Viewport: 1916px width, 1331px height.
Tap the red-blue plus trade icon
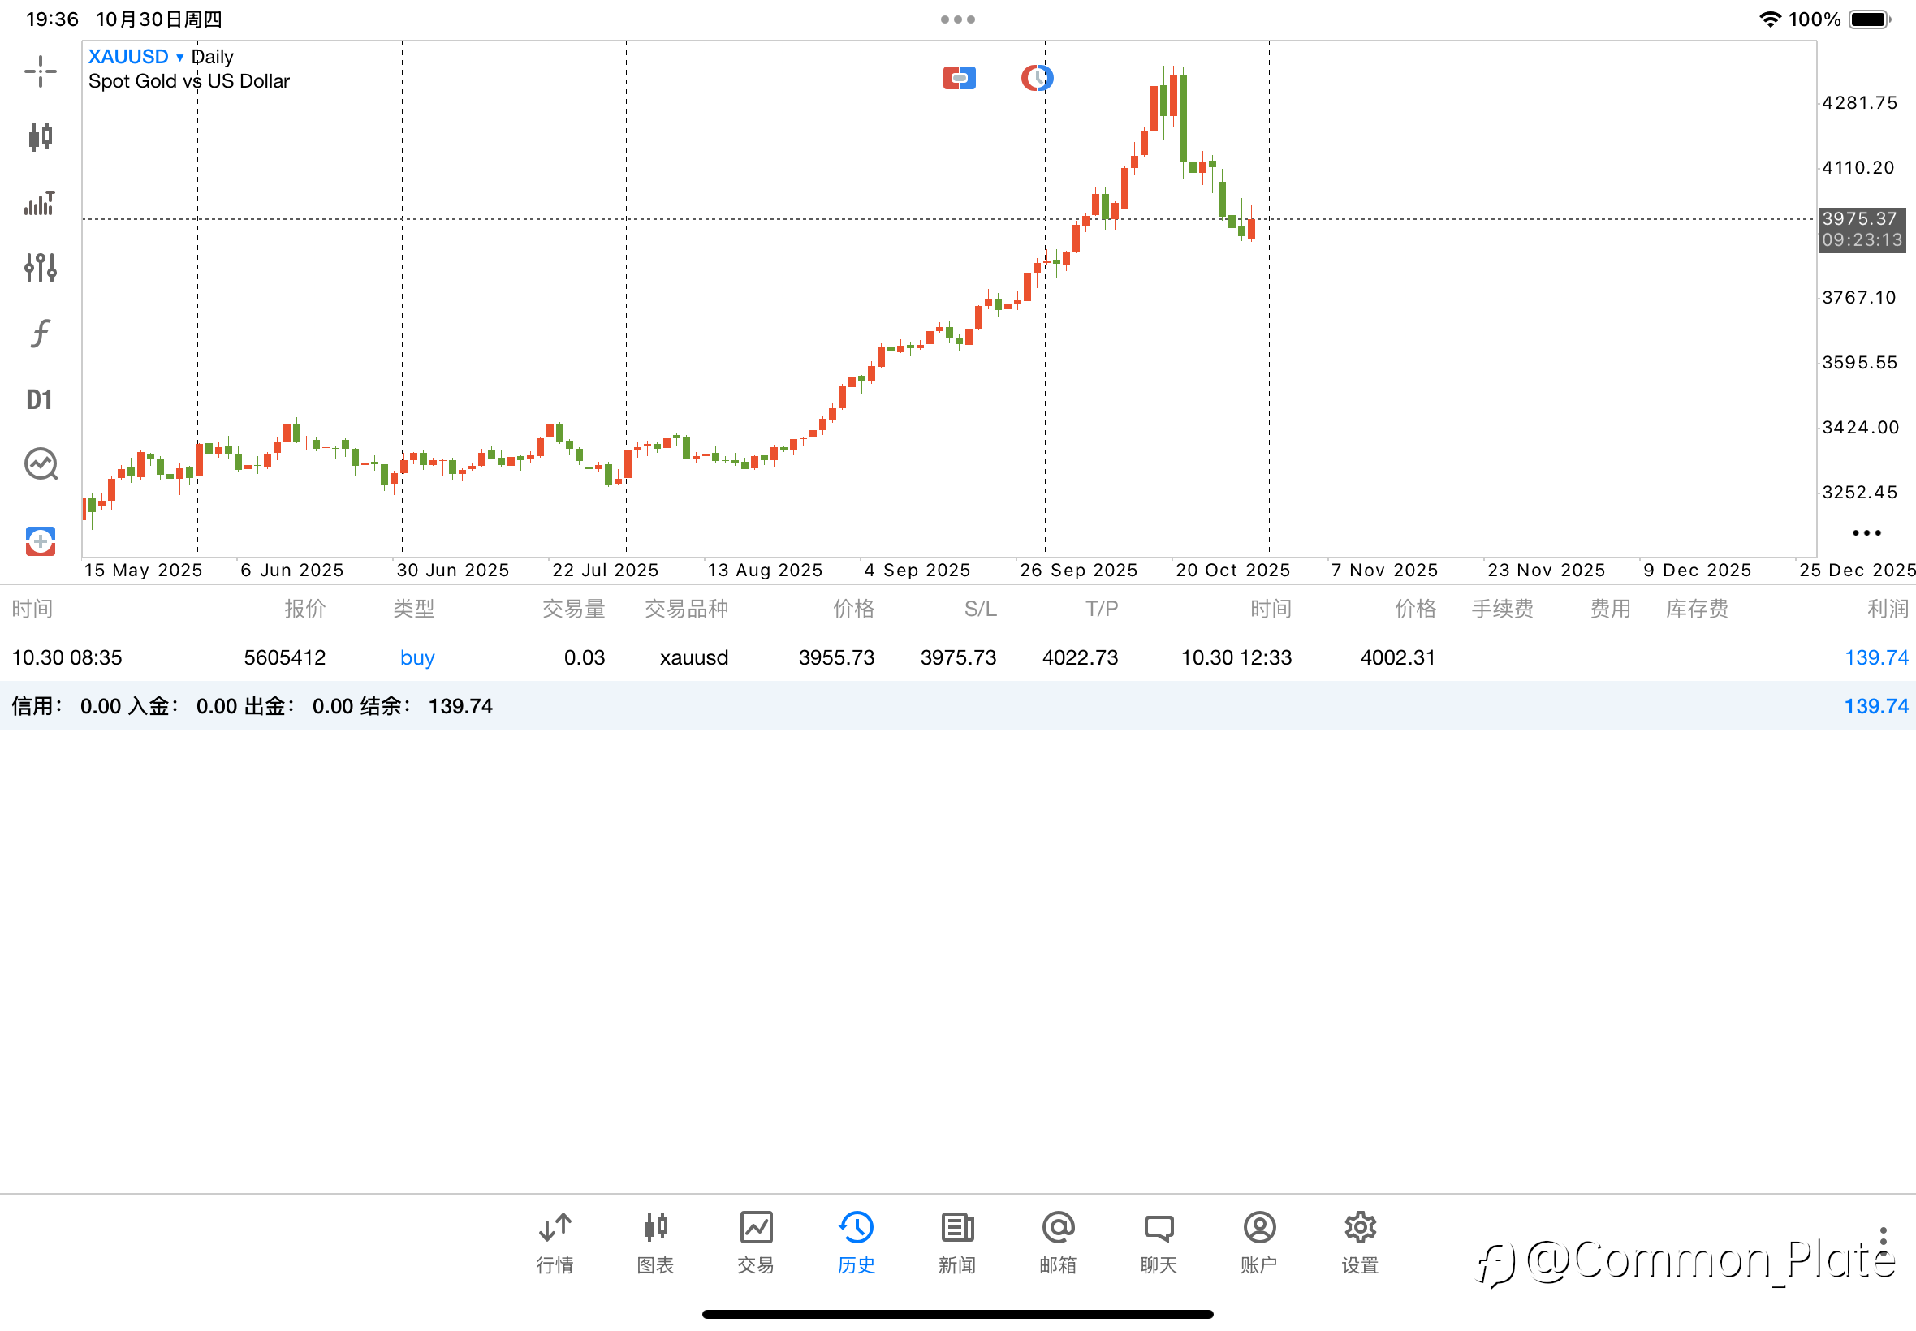point(40,541)
